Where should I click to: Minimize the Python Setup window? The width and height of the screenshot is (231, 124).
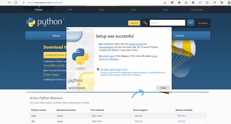pyautogui.click(x=153, y=29)
